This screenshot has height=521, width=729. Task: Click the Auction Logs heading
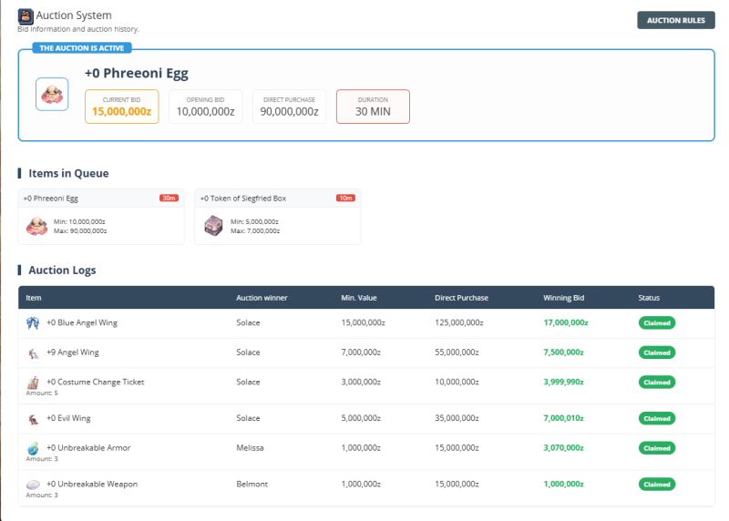click(62, 271)
